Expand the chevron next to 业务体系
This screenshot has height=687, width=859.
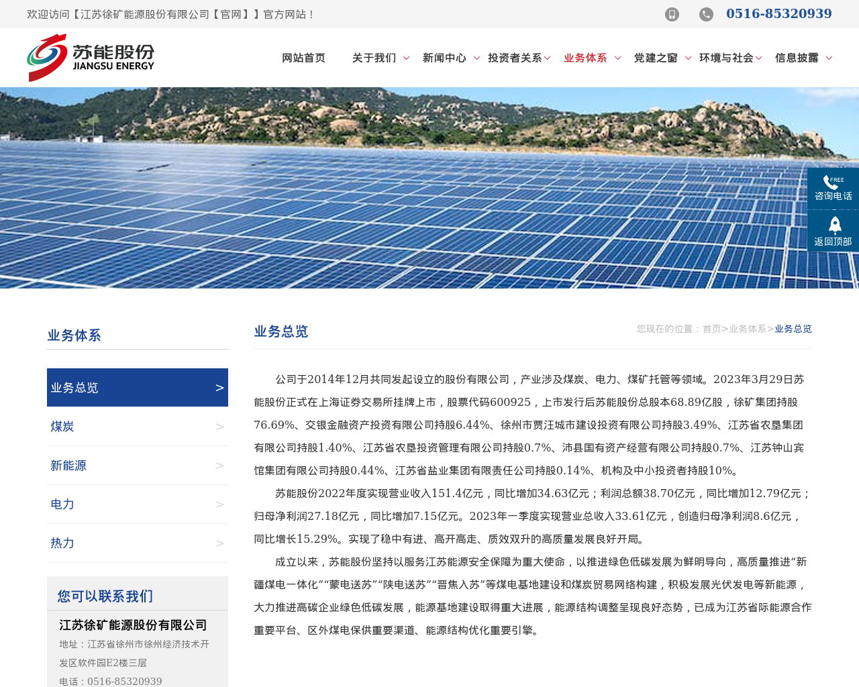[x=617, y=58]
